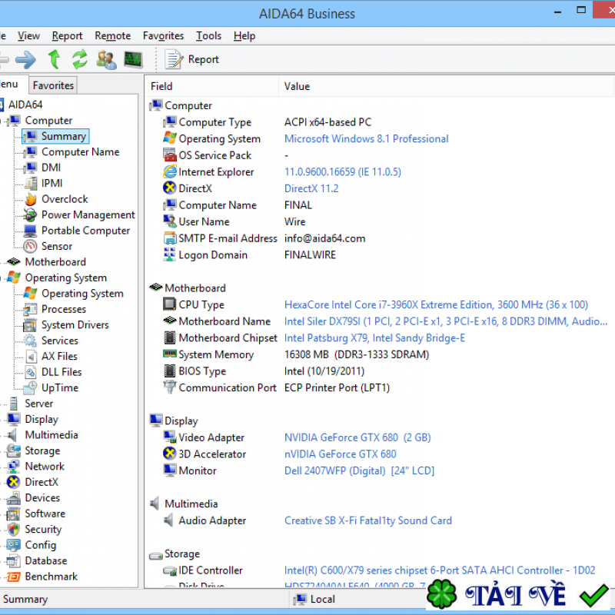Select the Sensor gauge icon
This screenshot has height=615, width=615.
pos(30,246)
